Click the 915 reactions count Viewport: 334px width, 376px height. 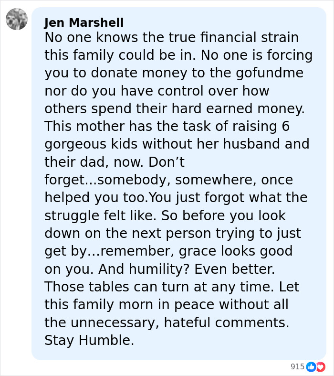(297, 367)
